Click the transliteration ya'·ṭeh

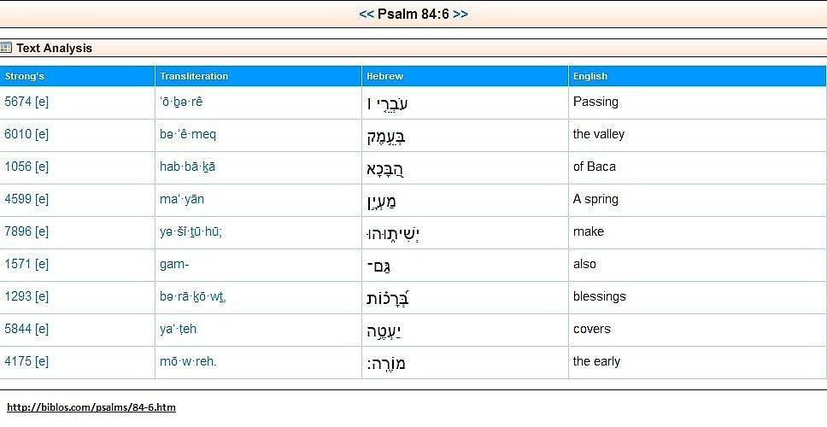point(178,329)
